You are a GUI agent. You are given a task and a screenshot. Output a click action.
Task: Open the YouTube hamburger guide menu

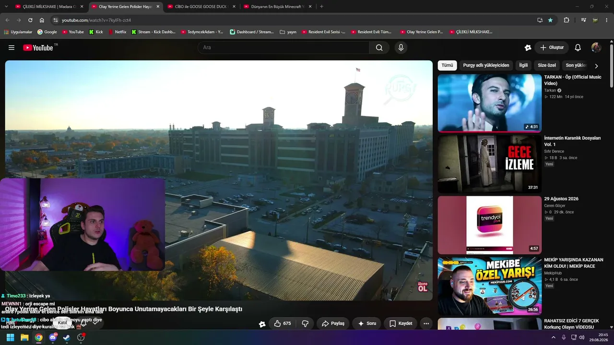tap(12, 47)
